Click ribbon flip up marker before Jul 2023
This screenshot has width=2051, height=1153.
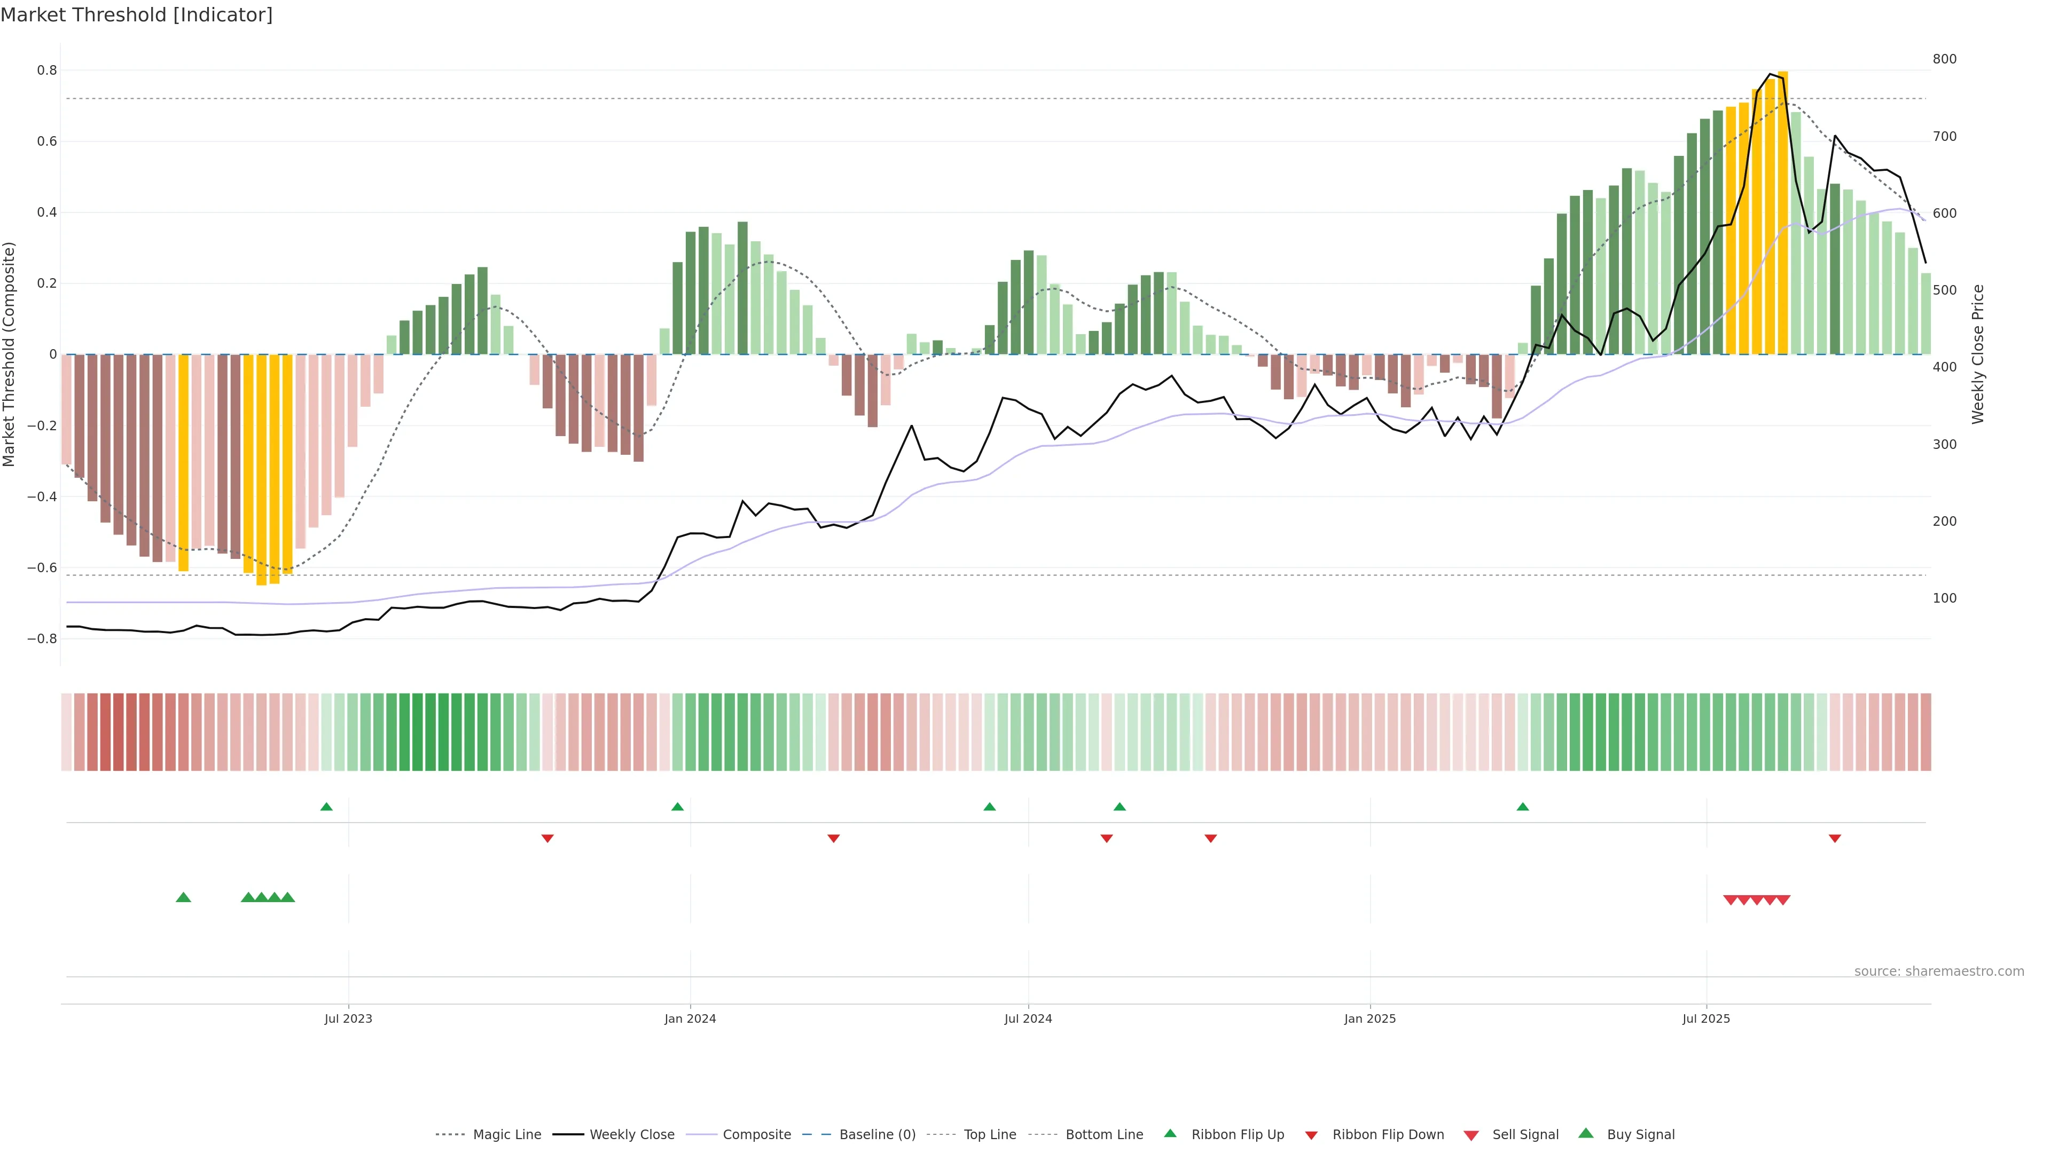click(x=326, y=807)
